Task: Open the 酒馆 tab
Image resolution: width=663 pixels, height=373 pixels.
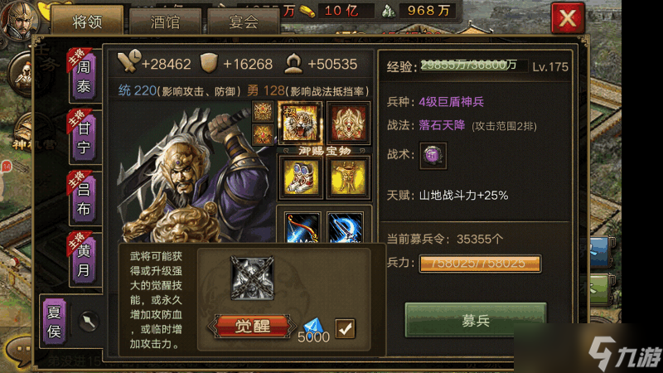Action: [x=165, y=22]
